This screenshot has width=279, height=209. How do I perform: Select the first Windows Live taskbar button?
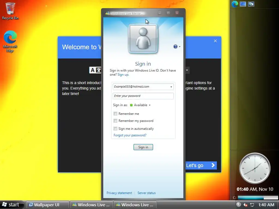pos(91,205)
